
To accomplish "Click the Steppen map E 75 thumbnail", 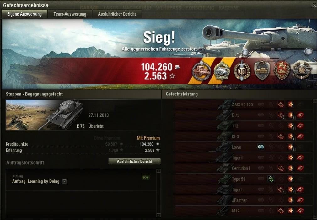I will point(45,115).
